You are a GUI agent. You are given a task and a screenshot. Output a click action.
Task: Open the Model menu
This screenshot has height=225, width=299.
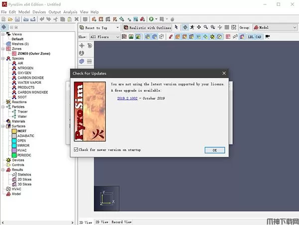tap(24, 12)
